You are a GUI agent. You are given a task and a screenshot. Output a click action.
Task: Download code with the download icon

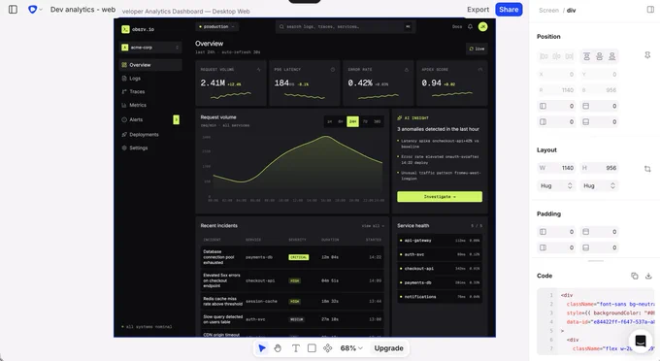[x=648, y=276]
